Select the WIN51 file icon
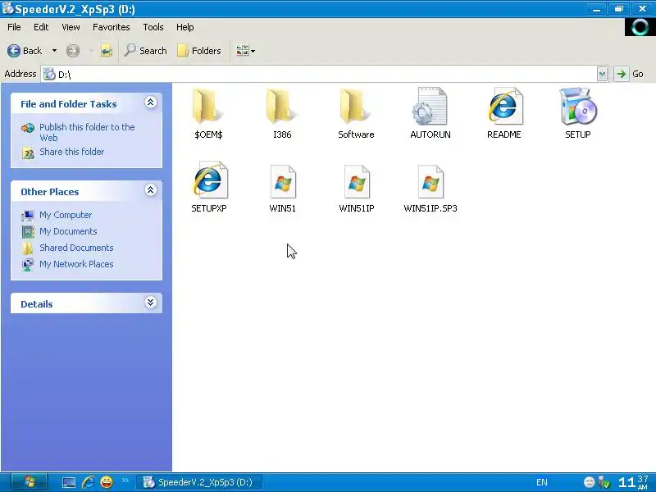Screen dimensions: 656x492 [283, 181]
